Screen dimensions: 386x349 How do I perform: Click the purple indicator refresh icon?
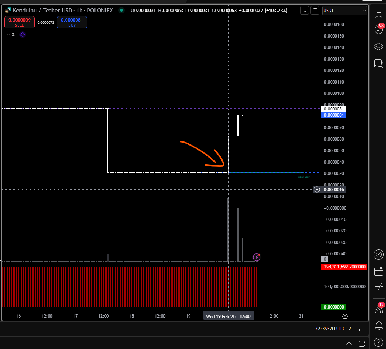[23, 35]
